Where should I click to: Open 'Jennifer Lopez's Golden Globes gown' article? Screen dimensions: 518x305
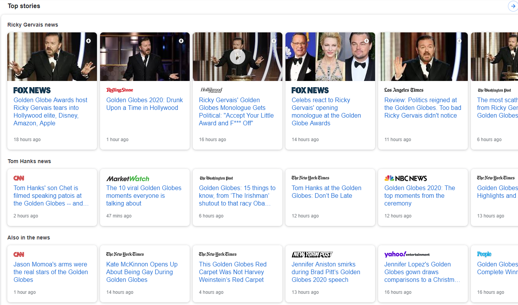coord(422,272)
